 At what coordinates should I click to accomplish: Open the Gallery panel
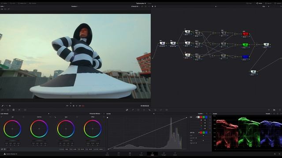(4, 3)
